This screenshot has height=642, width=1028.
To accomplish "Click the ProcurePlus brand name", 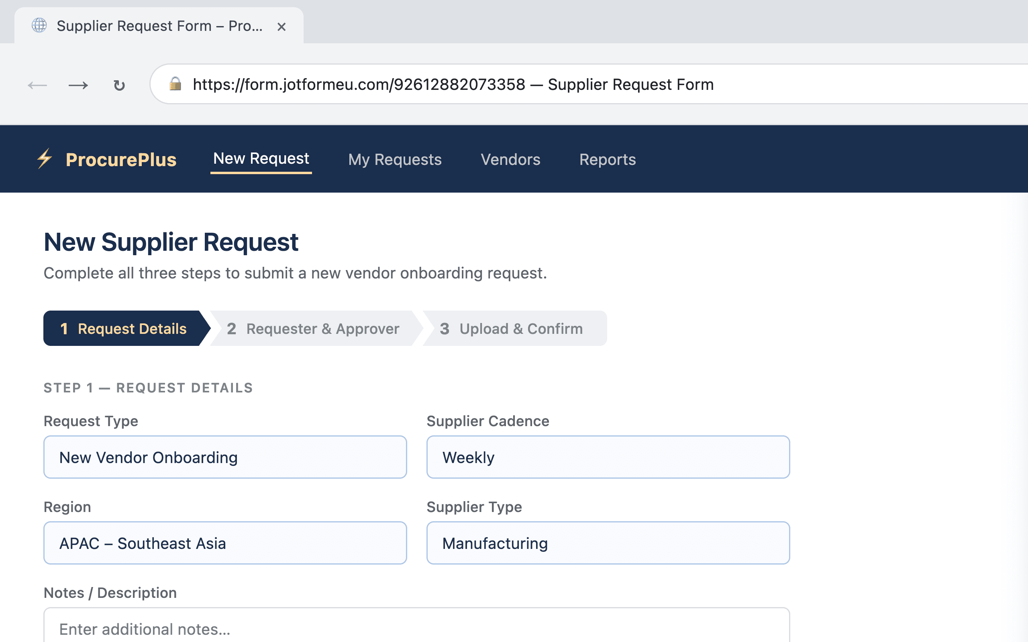I will (121, 160).
